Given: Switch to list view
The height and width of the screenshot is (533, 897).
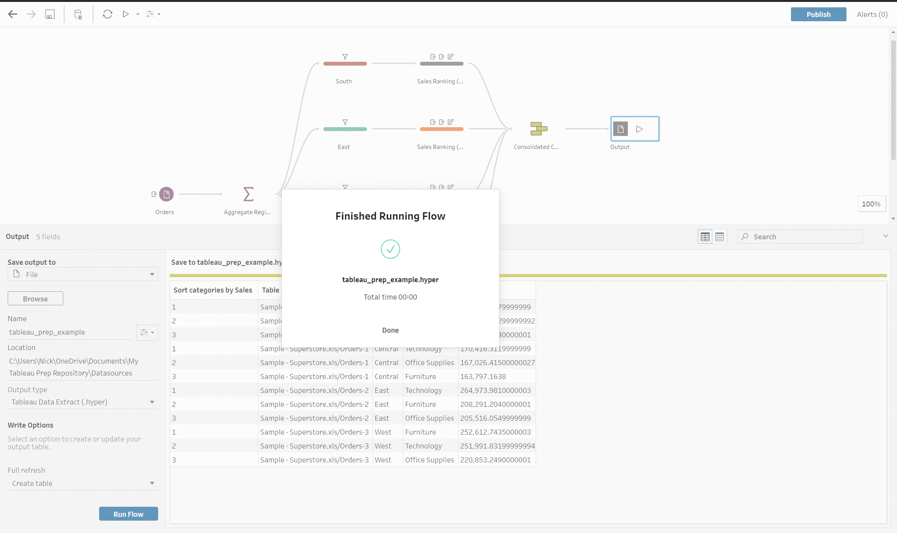Looking at the screenshot, I should 720,237.
